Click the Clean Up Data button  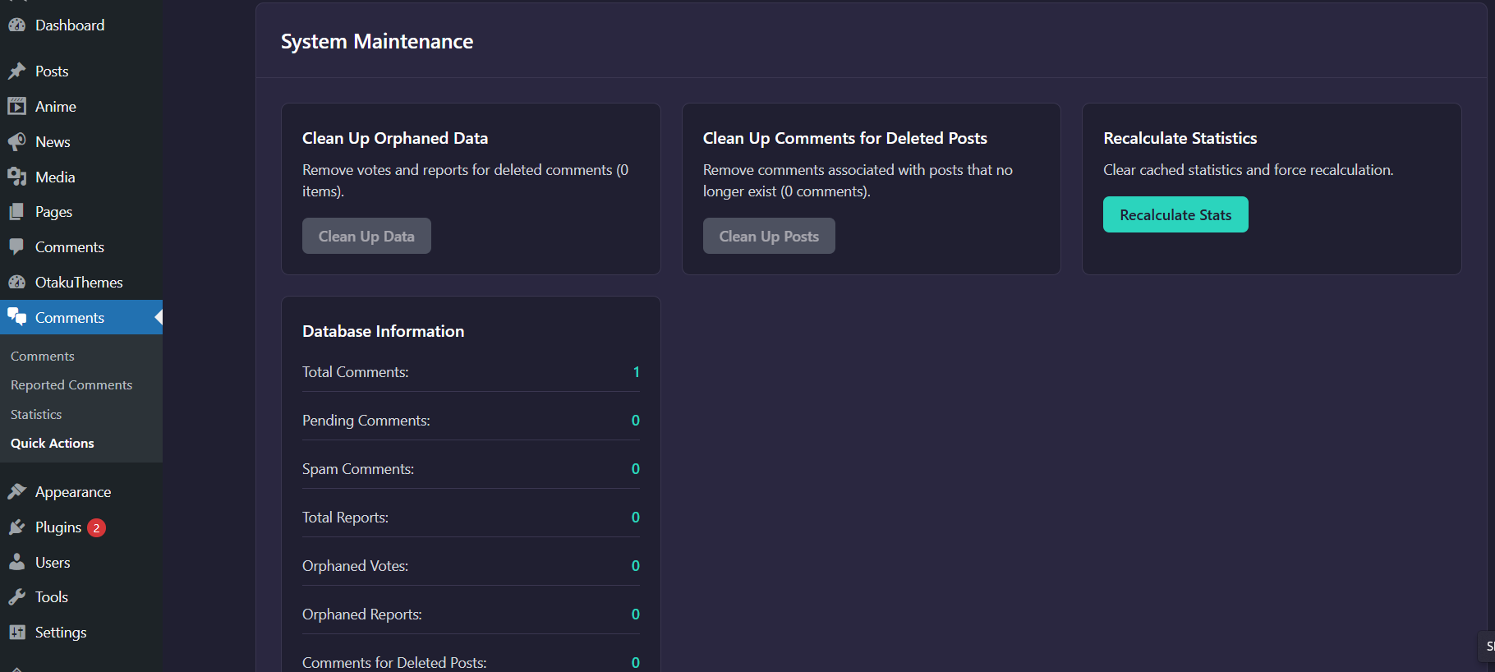[366, 236]
